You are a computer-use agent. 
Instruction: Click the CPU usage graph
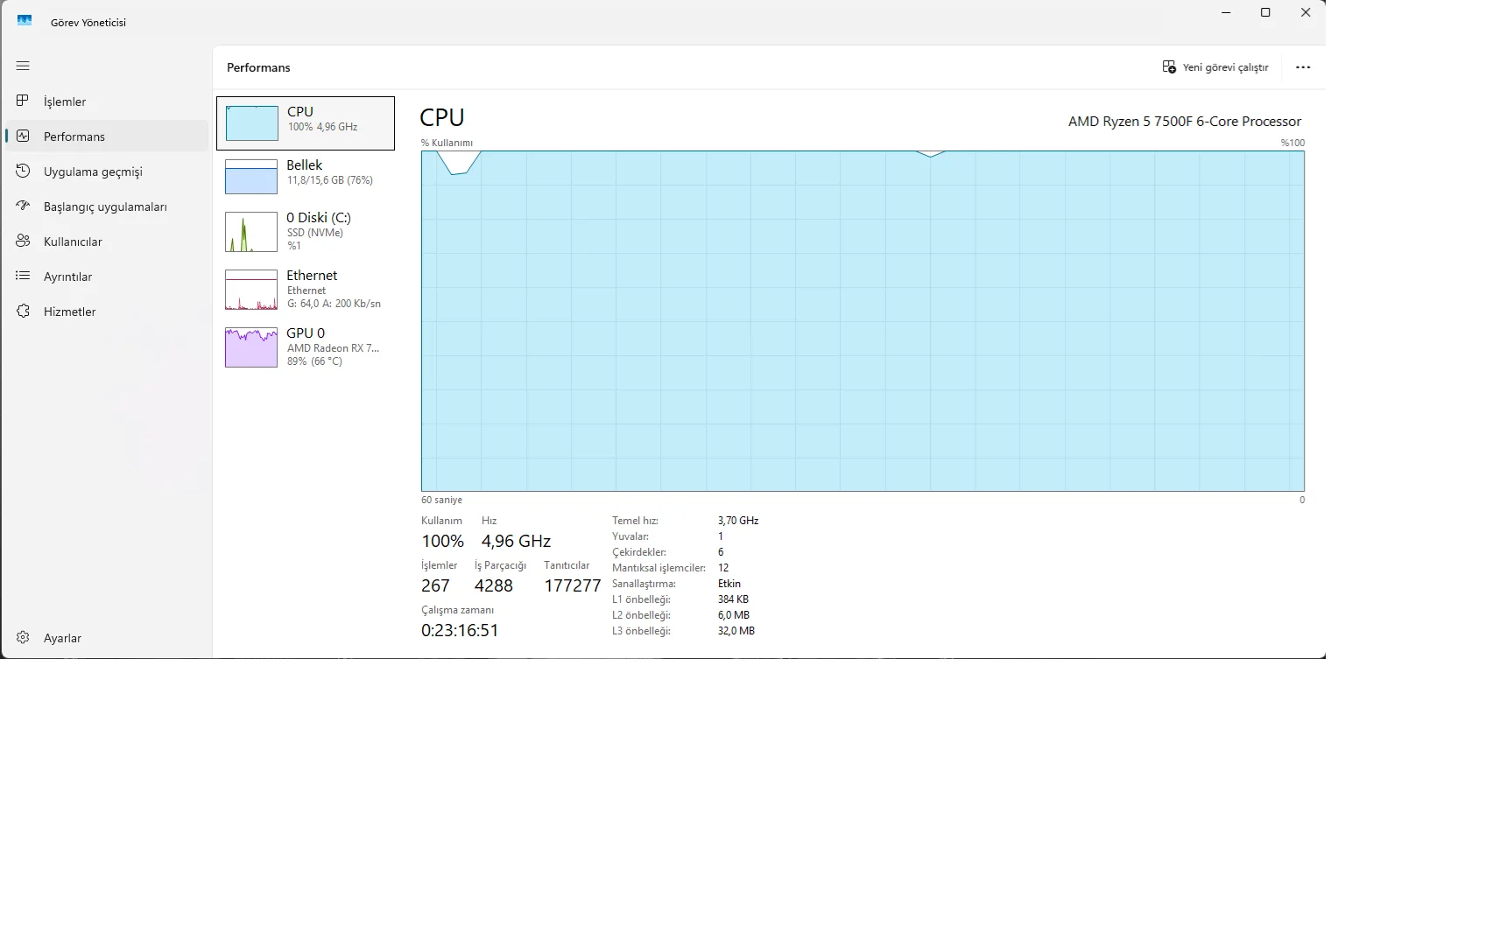tap(863, 321)
